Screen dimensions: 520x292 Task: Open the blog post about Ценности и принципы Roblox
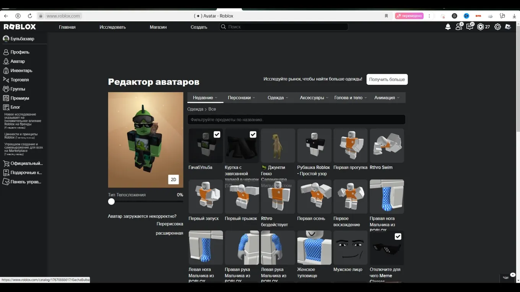click(x=21, y=136)
